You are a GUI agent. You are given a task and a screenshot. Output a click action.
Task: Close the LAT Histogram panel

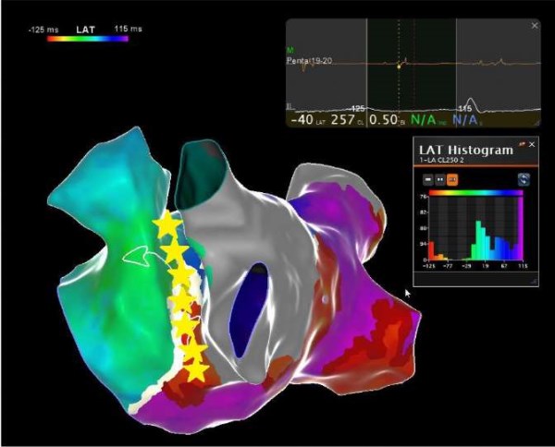point(532,145)
